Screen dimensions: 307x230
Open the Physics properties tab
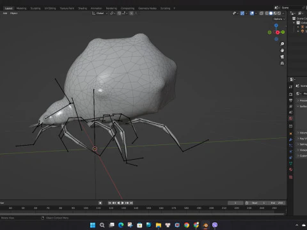point(291,151)
